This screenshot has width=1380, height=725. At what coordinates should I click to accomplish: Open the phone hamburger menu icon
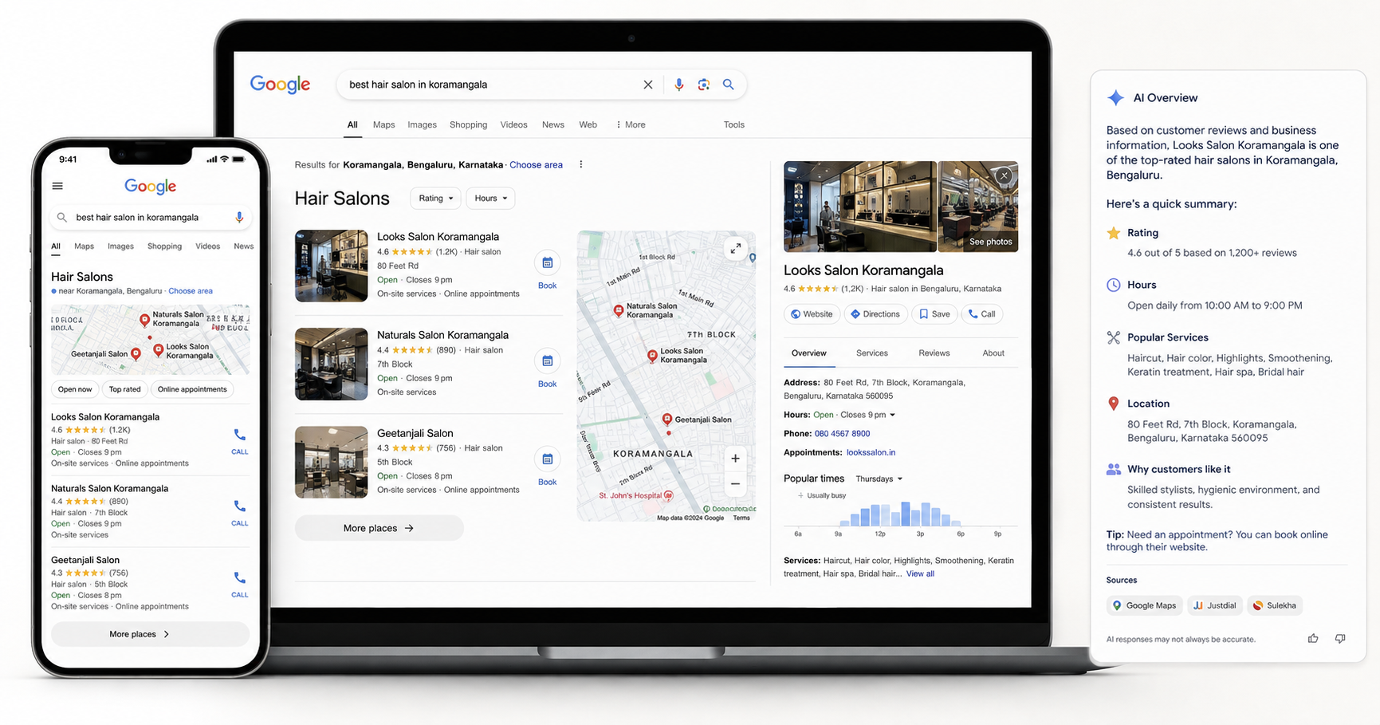click(x=57, y=186)
